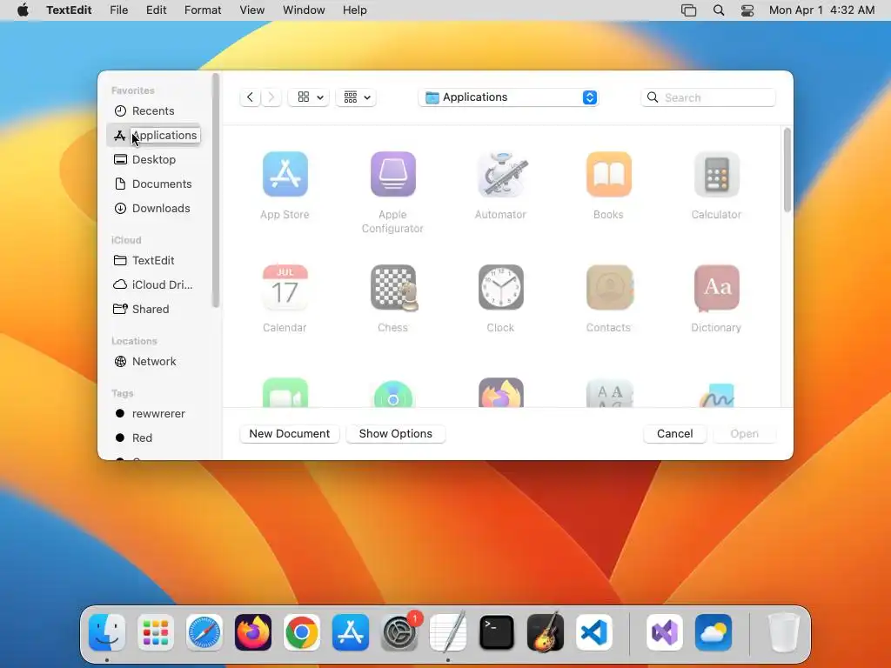Open the Help menu
Viewport: 891px width, 668px height.
pyautogui.click(x=355, y=10)
